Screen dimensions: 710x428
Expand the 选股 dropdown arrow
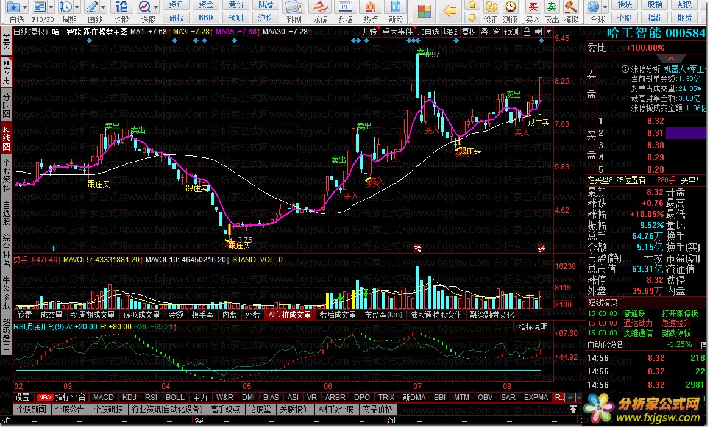pos(156,7)
